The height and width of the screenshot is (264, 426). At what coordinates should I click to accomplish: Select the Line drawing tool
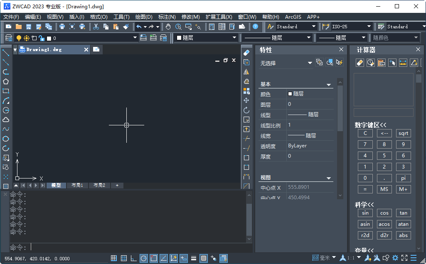[x=6, y=53]
